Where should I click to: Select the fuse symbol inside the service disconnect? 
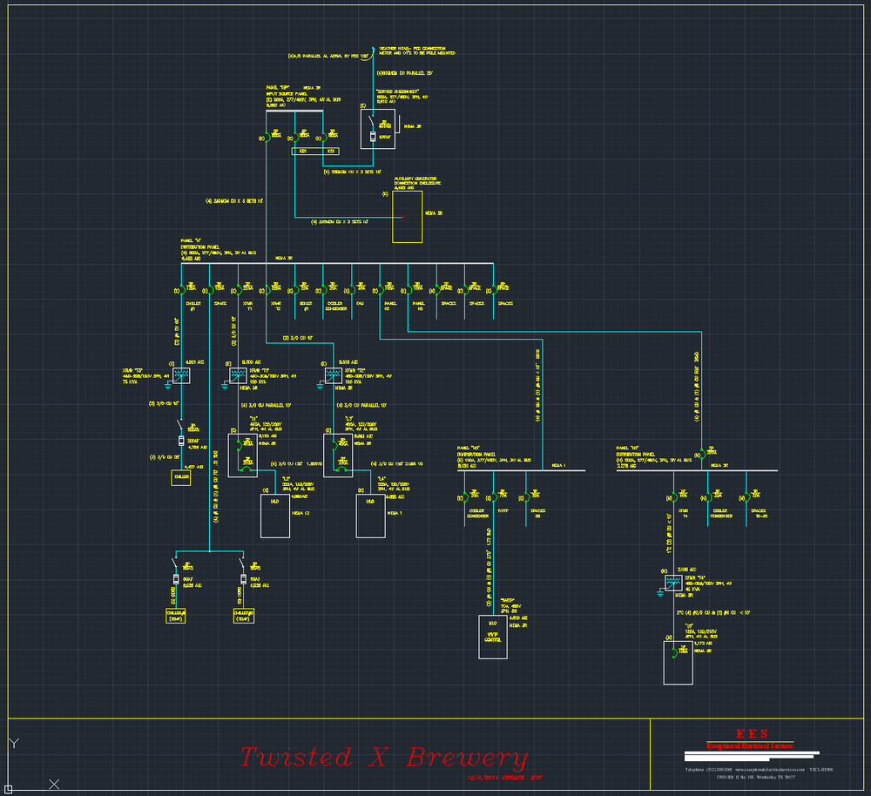tap(374, 137)
